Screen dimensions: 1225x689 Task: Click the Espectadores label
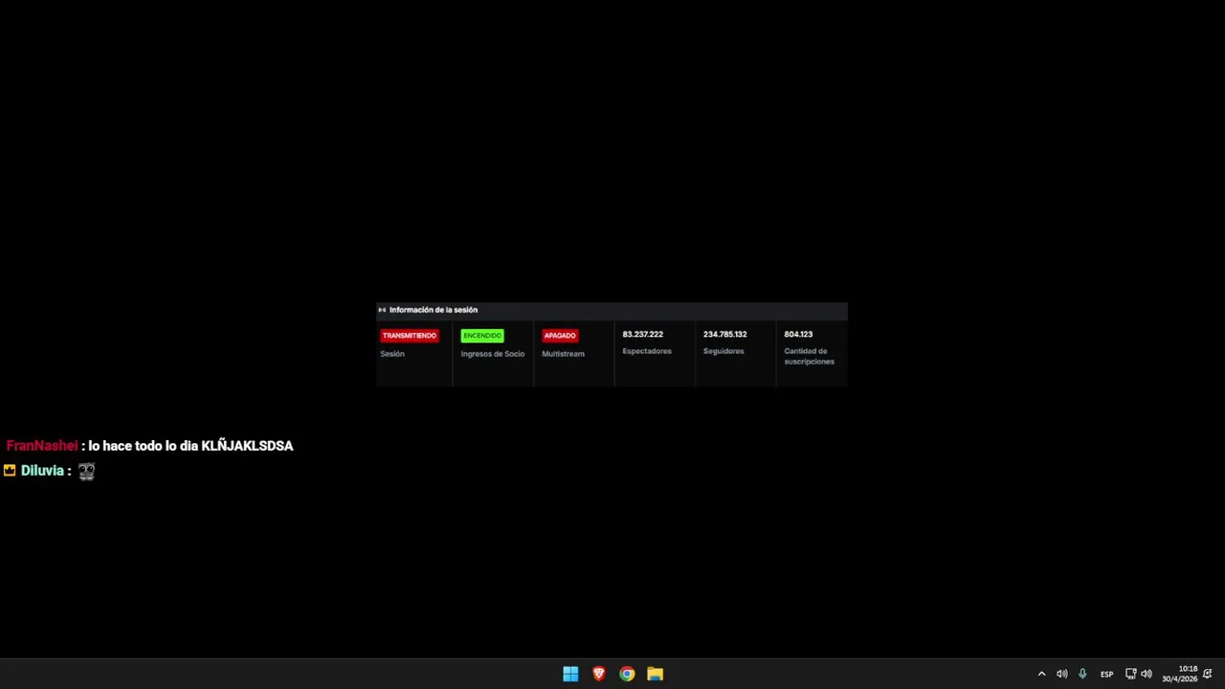tap(647, 351)
